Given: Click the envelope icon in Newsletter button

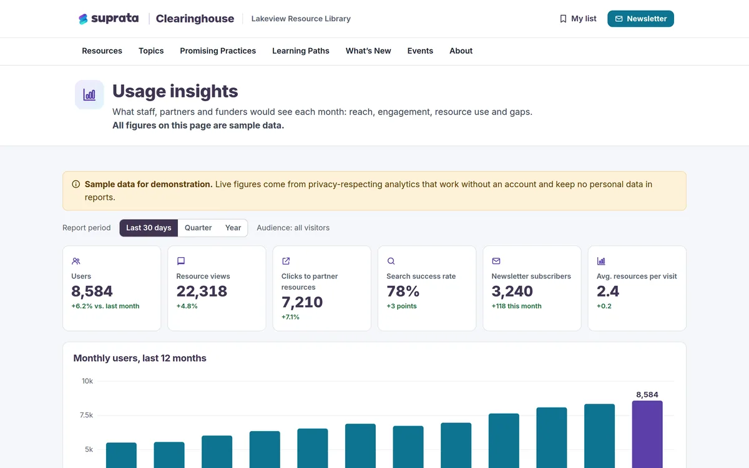Looking at the screenshot, I should click(619, 19).
